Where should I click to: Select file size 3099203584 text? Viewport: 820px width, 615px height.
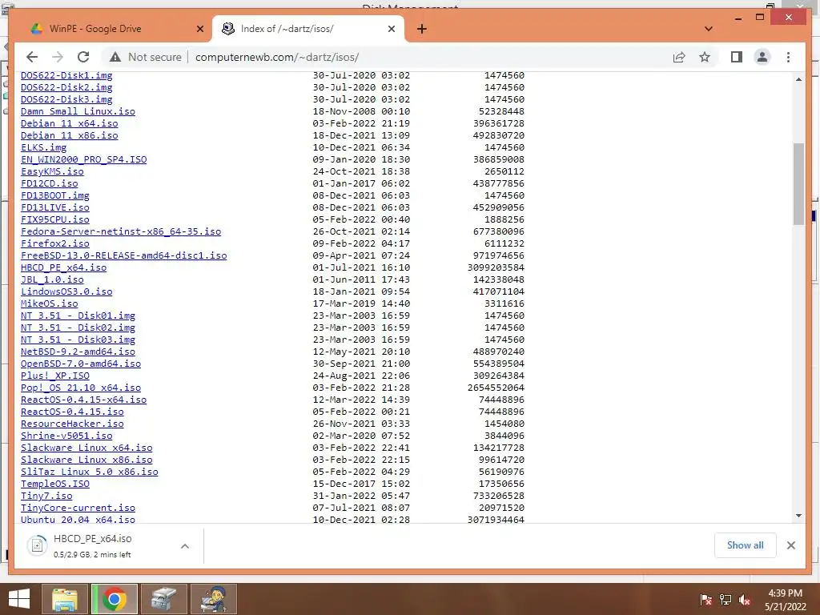[496, 267]
